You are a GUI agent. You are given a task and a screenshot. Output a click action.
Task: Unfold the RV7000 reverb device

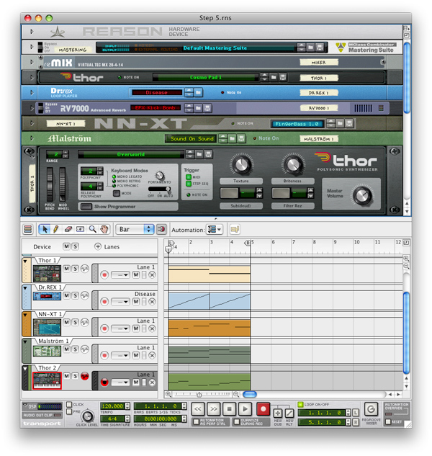[32, 108]
